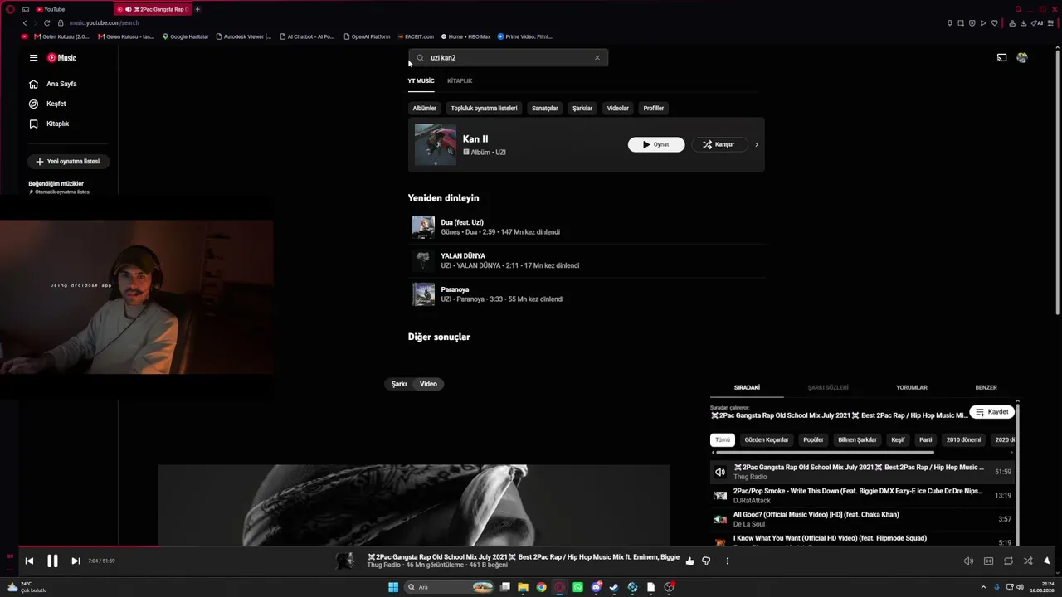
Task: Open the song YALAN DÜNYA
Action: (x=463, y=256)
